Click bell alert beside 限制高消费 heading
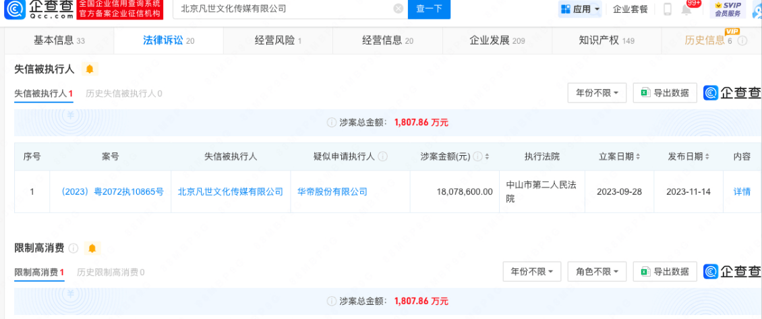762x319 pixels. click(92, 248)
